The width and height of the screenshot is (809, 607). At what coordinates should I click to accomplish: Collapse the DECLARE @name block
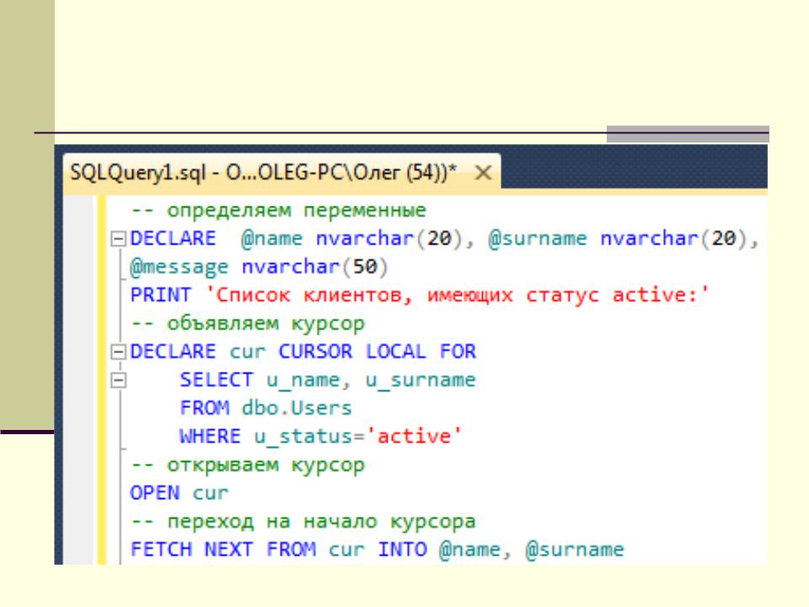tap(119, 239)
